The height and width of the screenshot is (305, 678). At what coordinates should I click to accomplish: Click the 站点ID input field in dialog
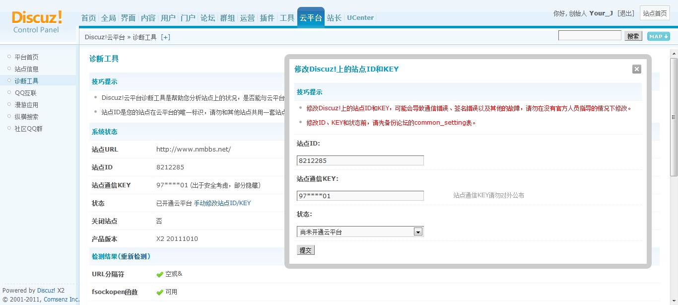(360, 160)
